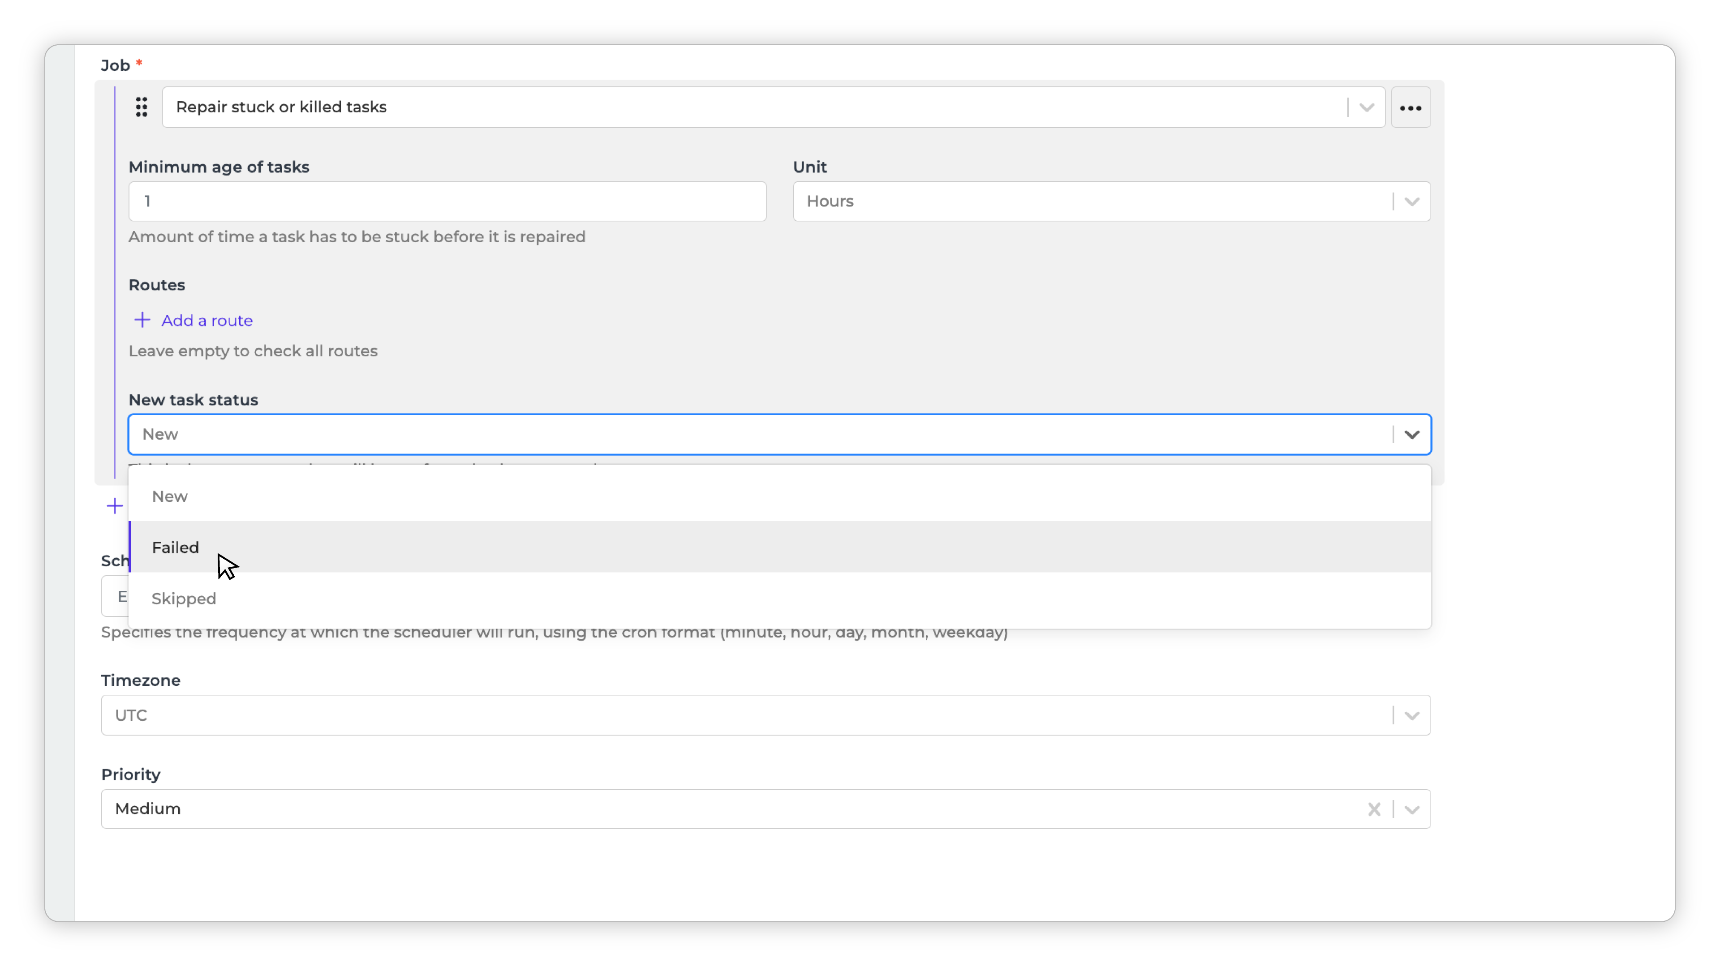Open the Timezone UTC dropdown

point(1411,715)
